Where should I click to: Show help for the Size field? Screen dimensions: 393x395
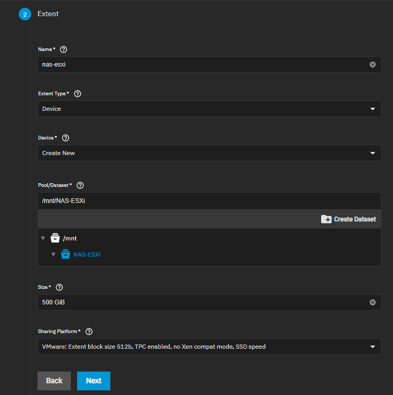tap(59, 287)
